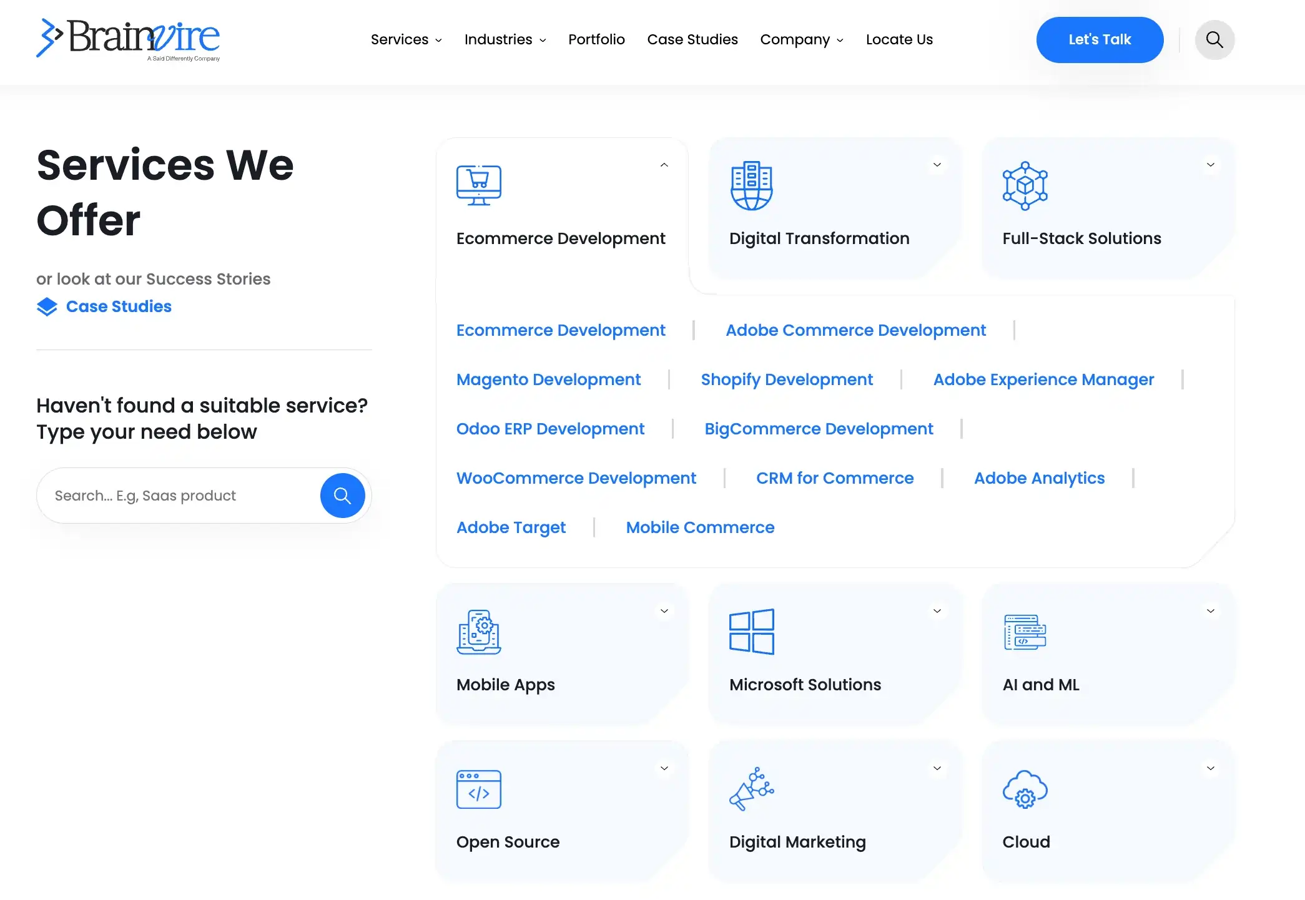Screen dimensions: 1305x900
Task: Click the Ecommerce Development cart monitor icon
Action: pos(479,185)
